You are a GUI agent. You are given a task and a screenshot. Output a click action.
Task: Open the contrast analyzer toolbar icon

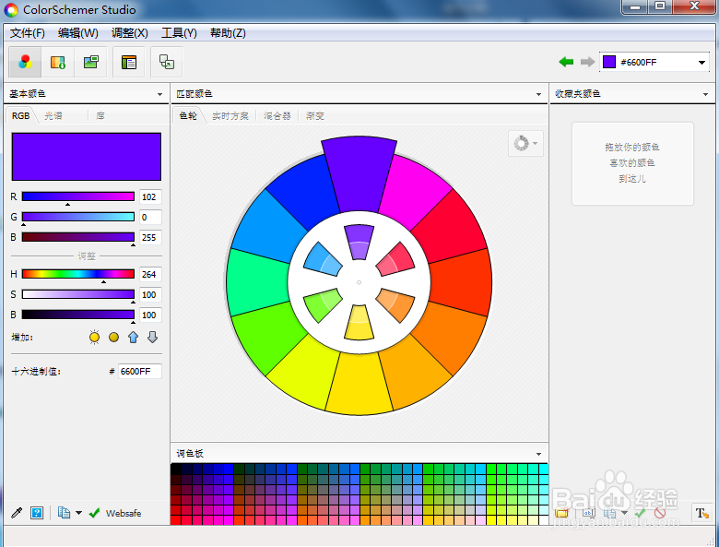(x=167, y=62)
